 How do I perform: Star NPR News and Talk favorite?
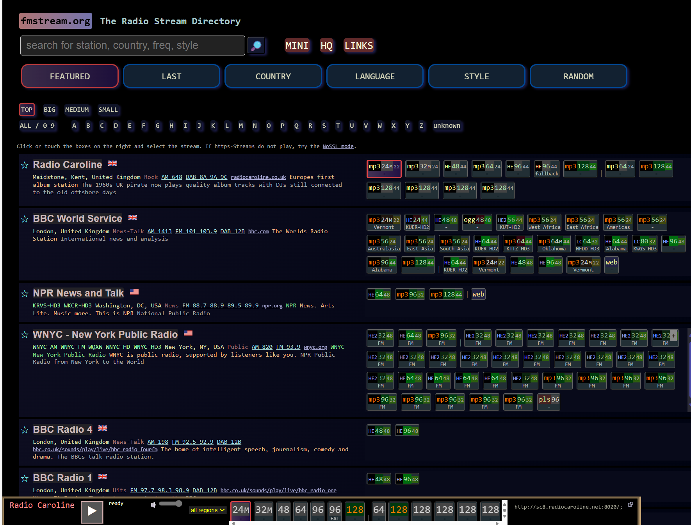click(x=25, y=294)
